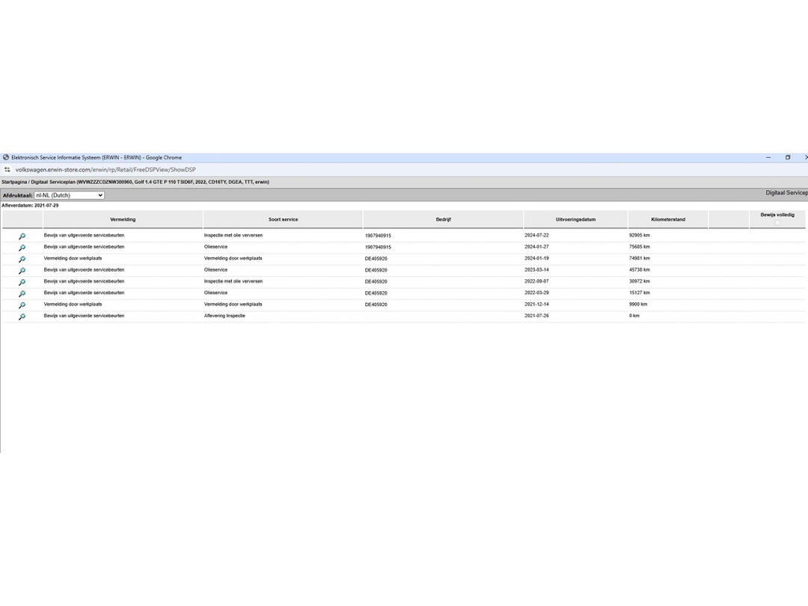Click the Soort service column header
The height and width of the screenshot is (606, 808).
pos(283,219)
